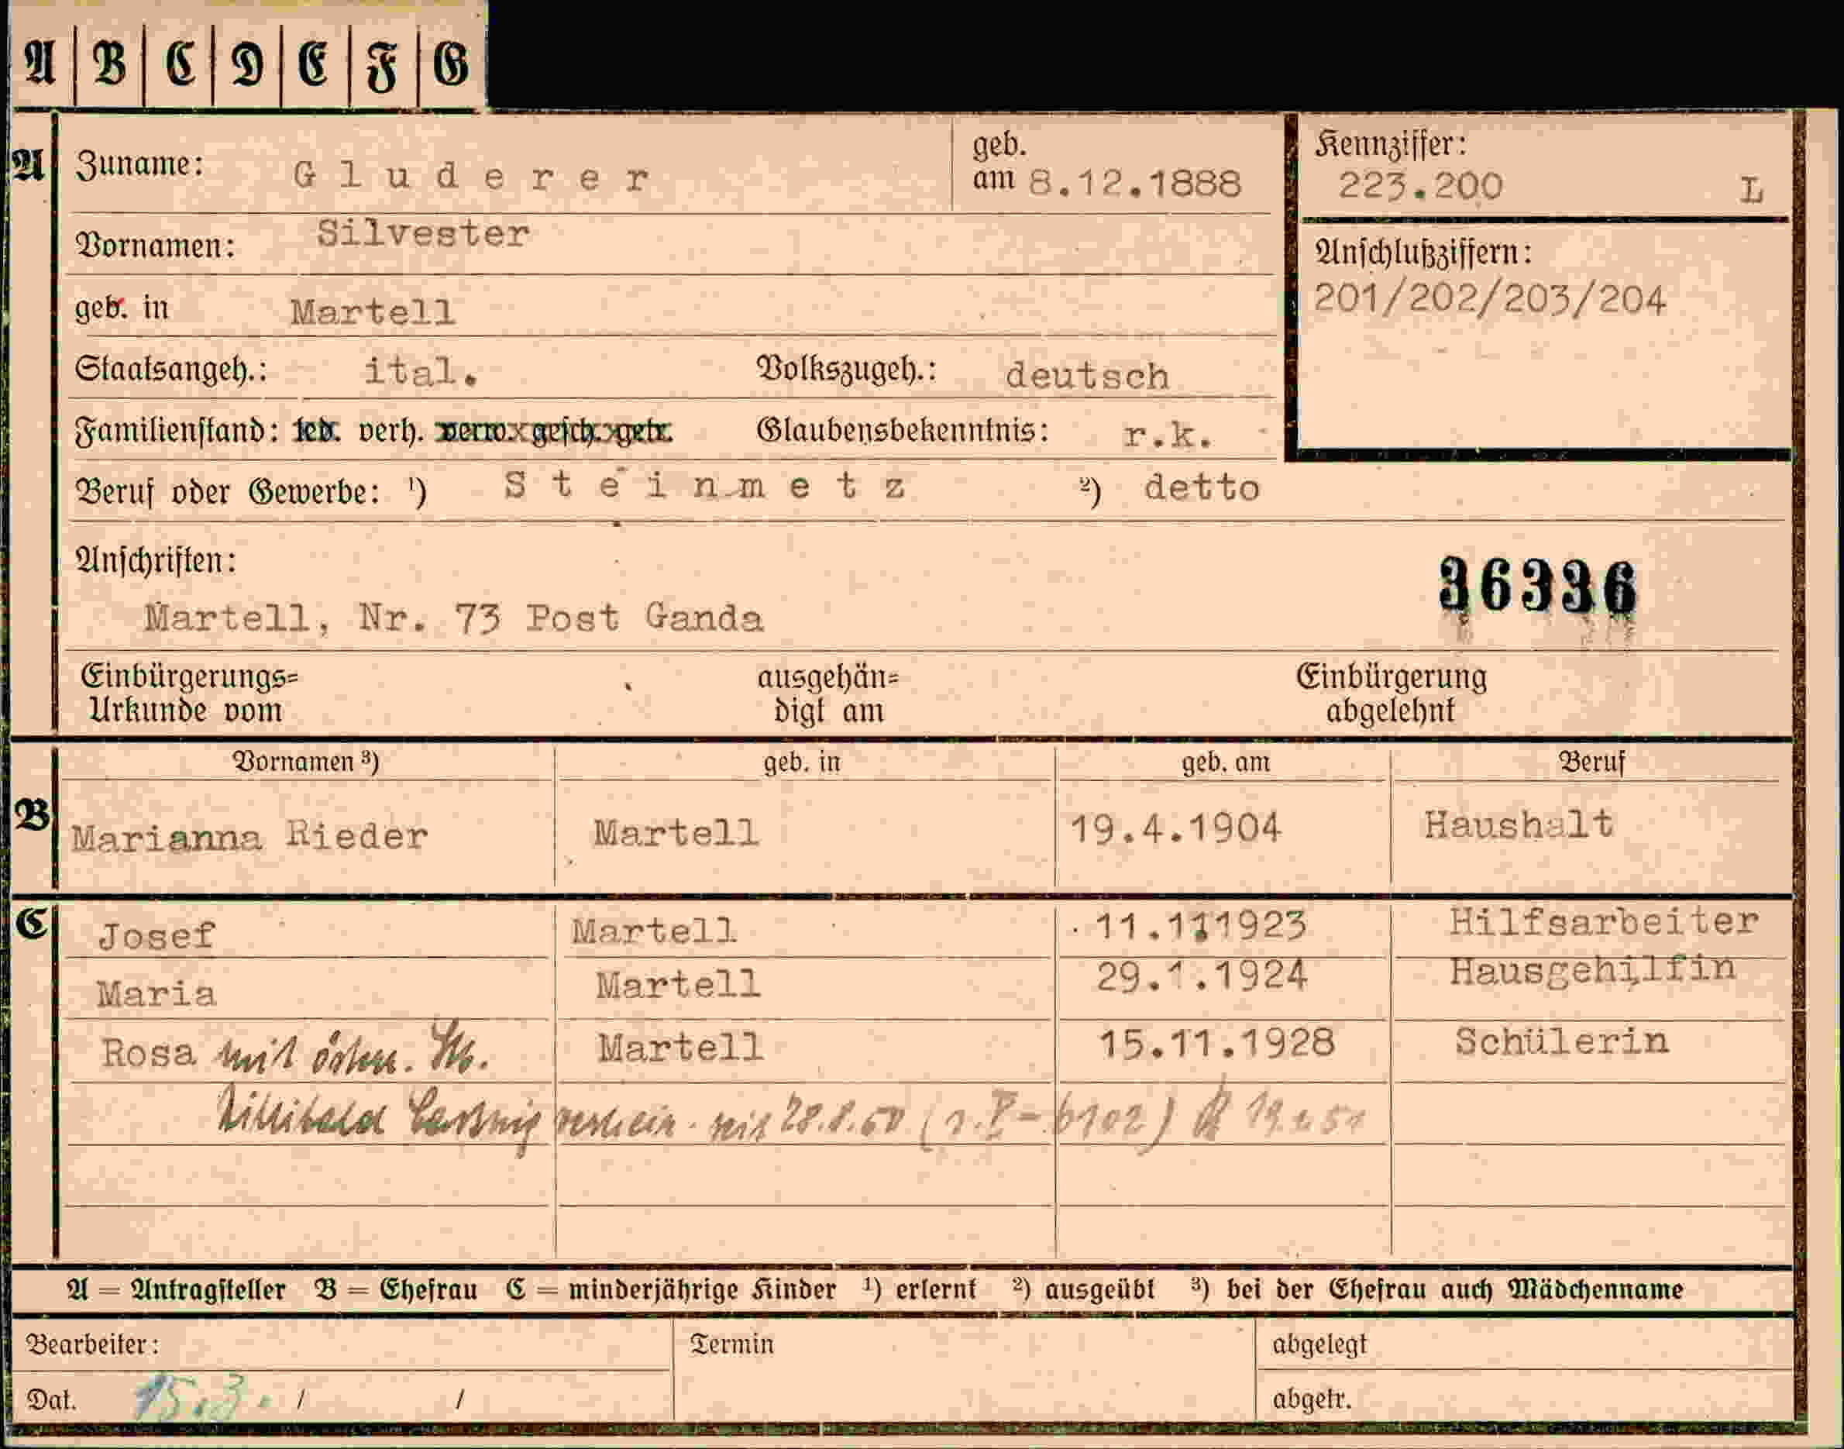Click child name 'Josef'
Screen dimensions: 1844x1449
pos(157,937)
